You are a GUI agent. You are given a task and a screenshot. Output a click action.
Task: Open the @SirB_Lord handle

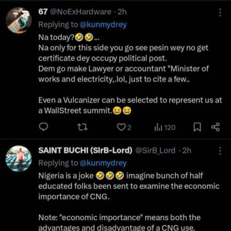(155, 151)
